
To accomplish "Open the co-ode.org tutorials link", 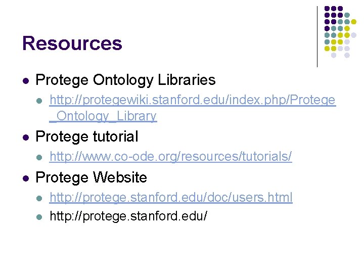I will pos(170,157).
